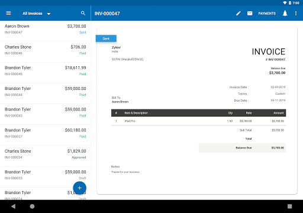This screenshot has width=303, height=213.
Task: Search invoices with the magnifier icon
Action: coord(83,13)
